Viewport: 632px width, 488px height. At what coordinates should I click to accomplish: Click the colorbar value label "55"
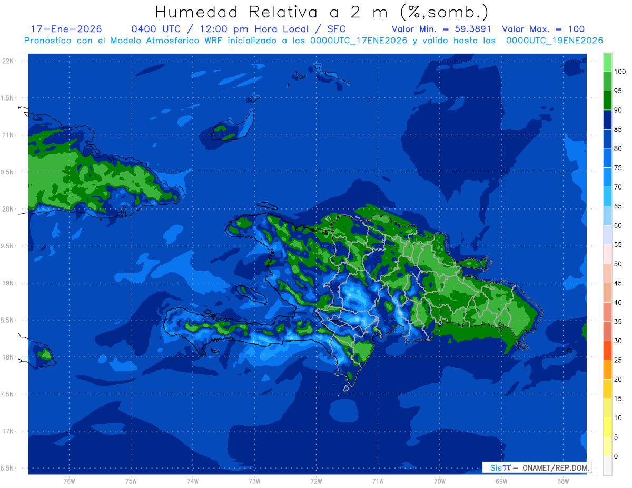click(618, 245)
